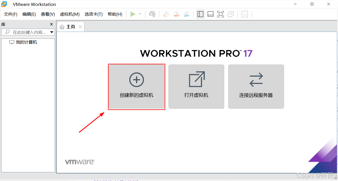Click the VMware Workstation title bar icon

tap(4, 4)
